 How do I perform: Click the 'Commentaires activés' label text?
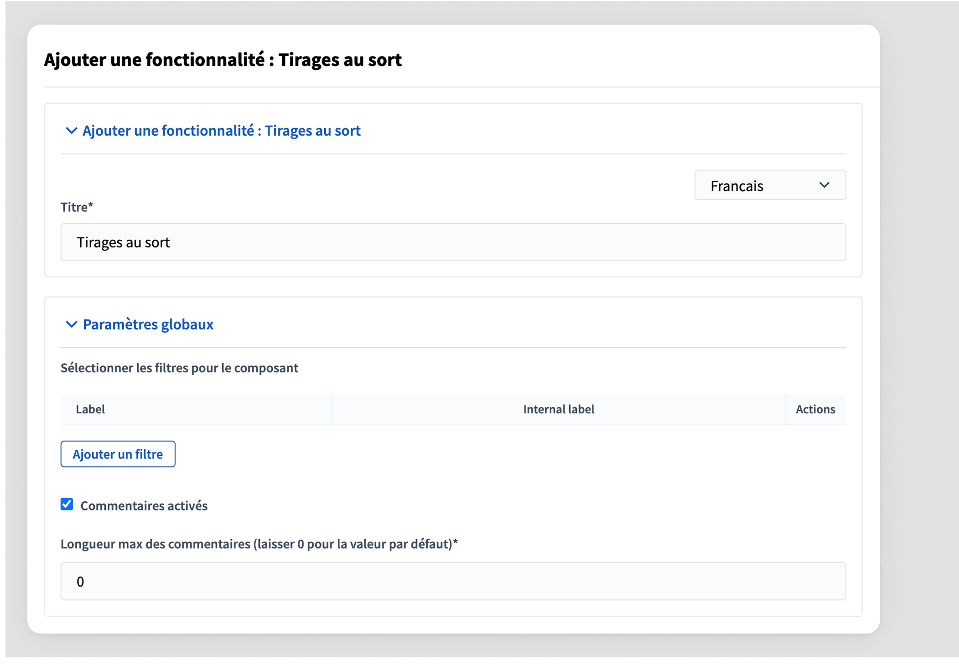144,505
